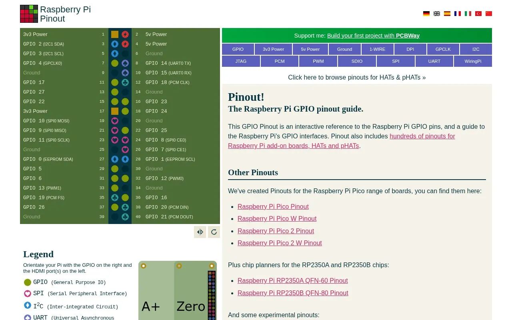Switch language using the German flag
The width and height of the screenshot is (512, 320).
[426, 14]
